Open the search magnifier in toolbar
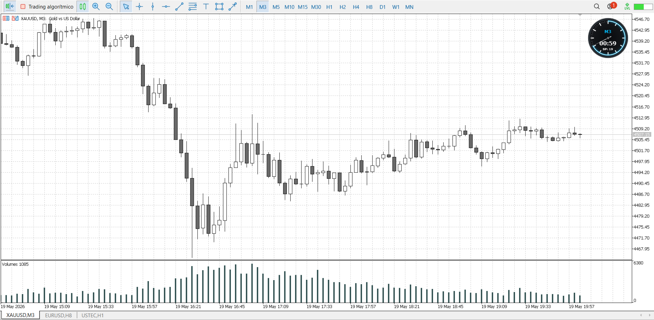The height and width of the screenshot is (320, 654). tap(597, 6)
